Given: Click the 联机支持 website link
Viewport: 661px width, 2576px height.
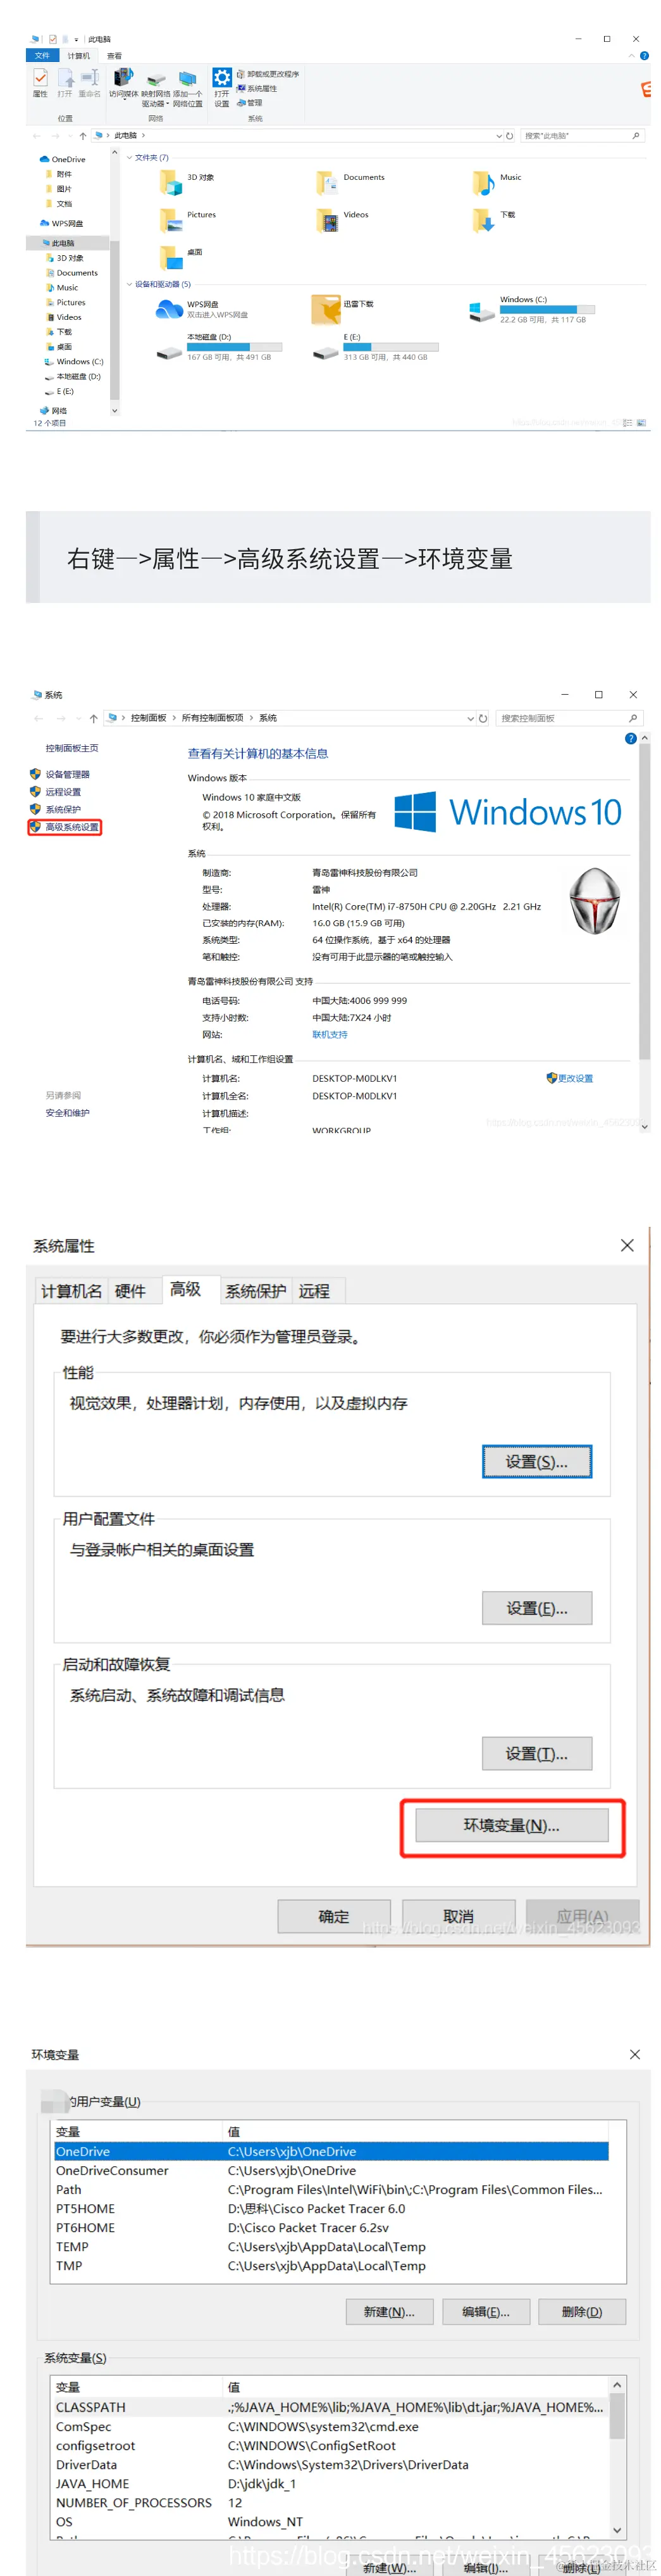Looking at the screenshot, I should click(330, 1035).
